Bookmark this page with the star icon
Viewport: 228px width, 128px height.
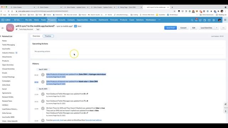point(175,11)
